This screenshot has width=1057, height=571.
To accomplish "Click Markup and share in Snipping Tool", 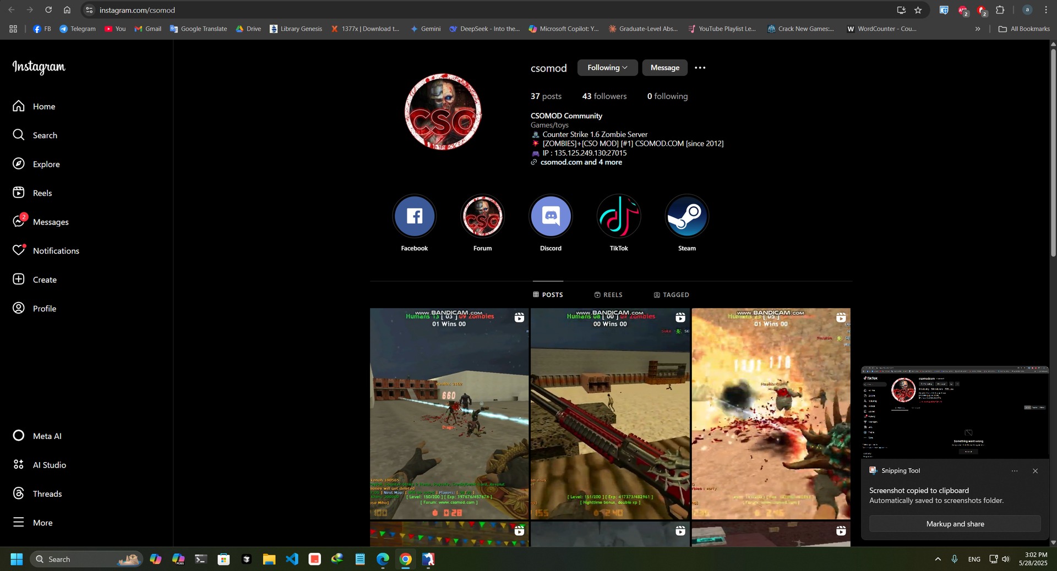I will (x=955, y=524).
